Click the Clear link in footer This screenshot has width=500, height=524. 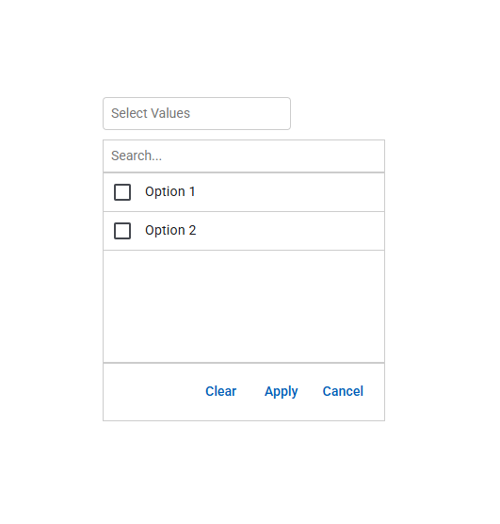220,391
